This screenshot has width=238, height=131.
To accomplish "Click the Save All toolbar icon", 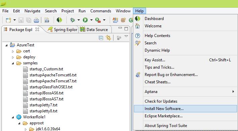I will tap(29, 20).
